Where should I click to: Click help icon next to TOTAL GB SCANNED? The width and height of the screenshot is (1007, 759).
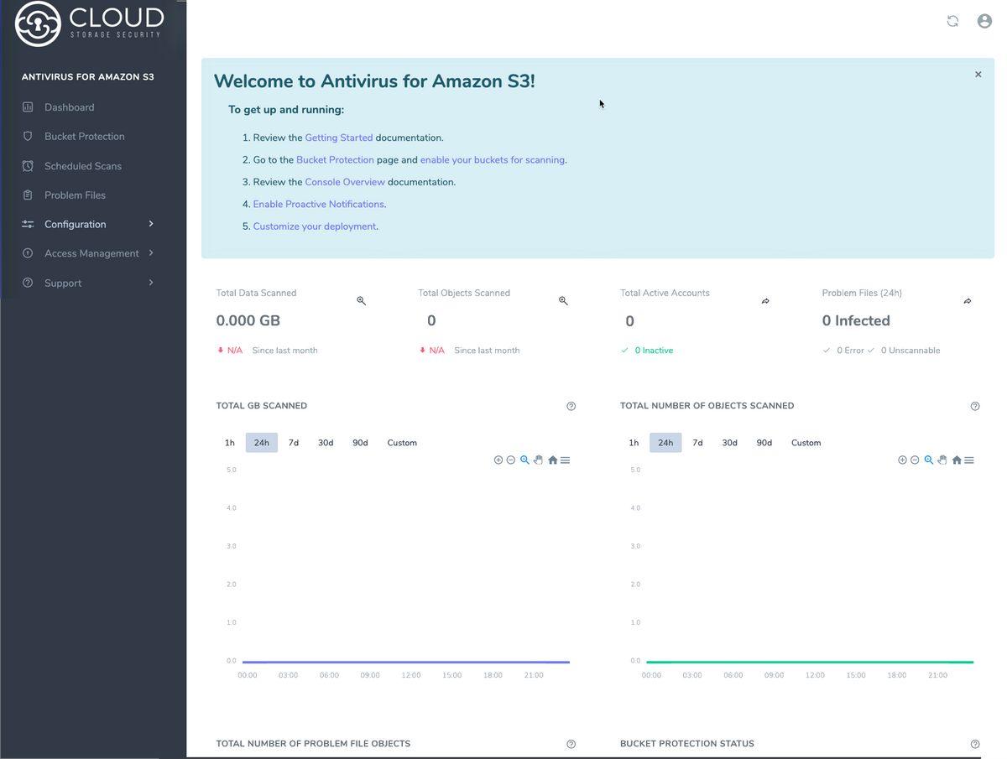pos(571,406)
